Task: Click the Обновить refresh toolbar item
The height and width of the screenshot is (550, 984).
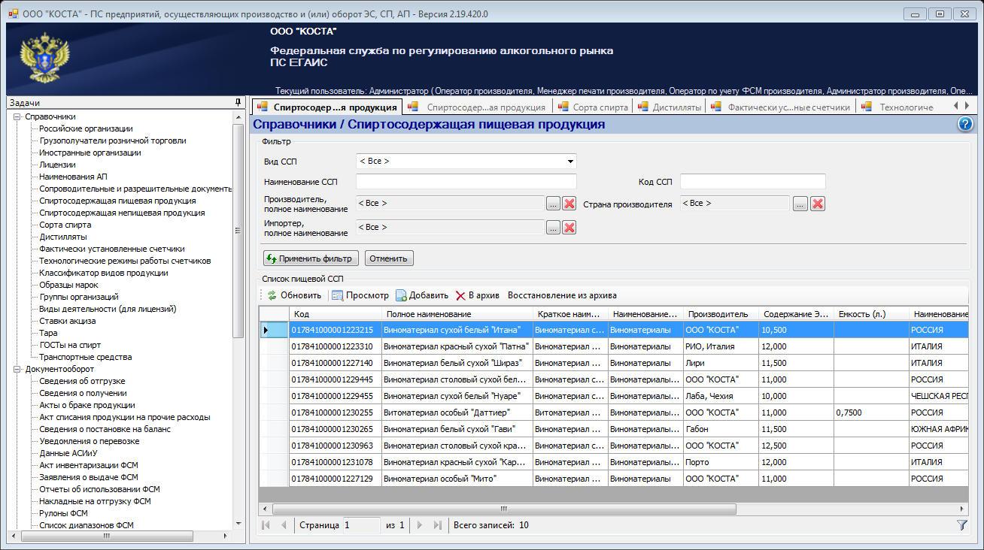Action: 294,295
